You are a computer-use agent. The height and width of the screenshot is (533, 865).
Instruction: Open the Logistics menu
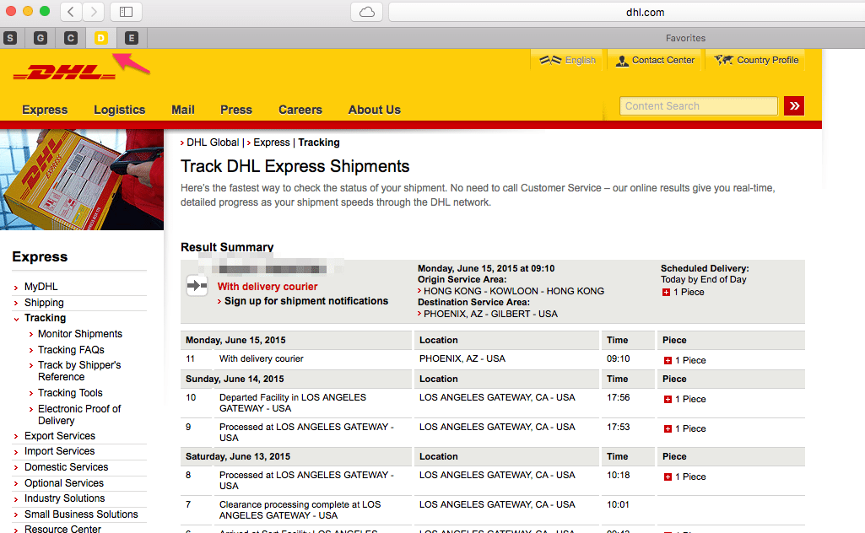click(119, 110)
